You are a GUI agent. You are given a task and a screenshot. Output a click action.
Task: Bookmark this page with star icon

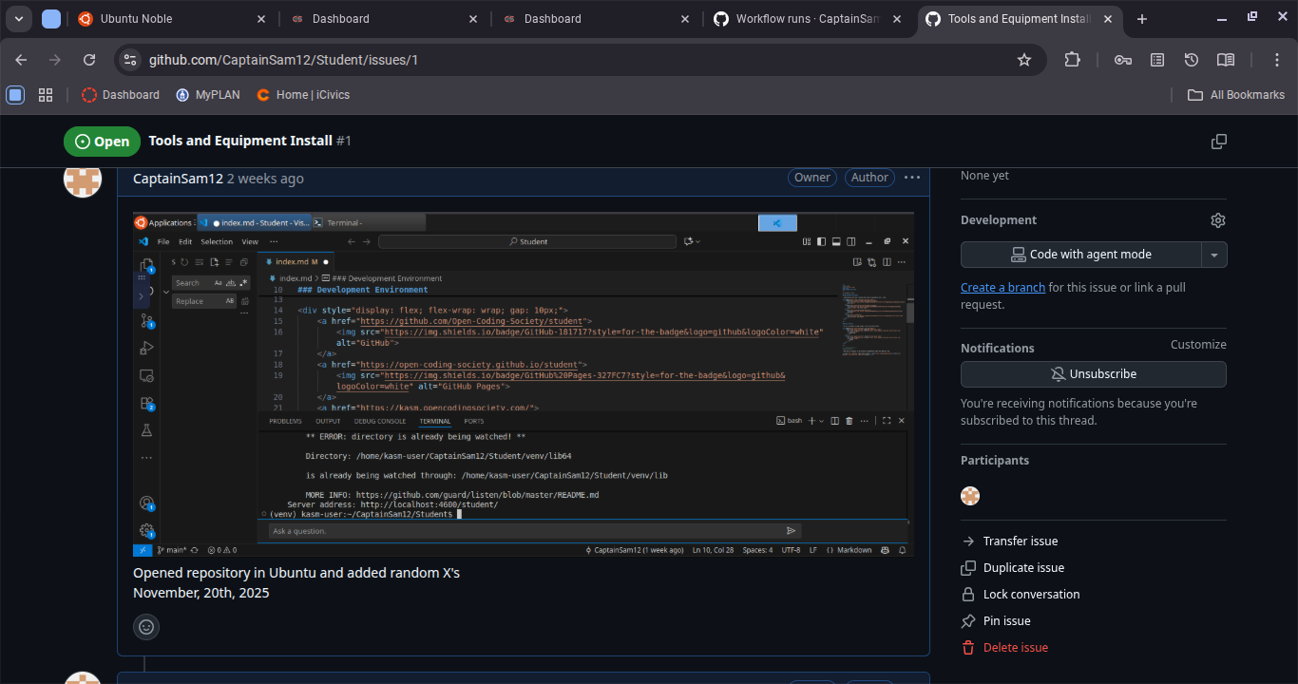click(1024, 60)
